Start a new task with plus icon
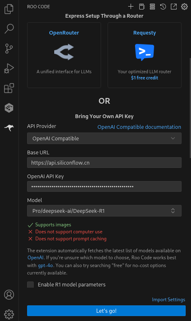The height and width of the screenshot is (321, 191). pos(131,7)
